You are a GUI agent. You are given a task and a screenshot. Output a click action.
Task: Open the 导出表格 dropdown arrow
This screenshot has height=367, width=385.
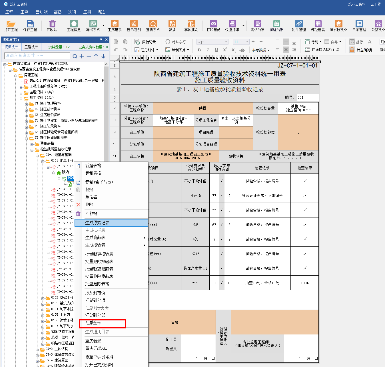click(103, 26)
